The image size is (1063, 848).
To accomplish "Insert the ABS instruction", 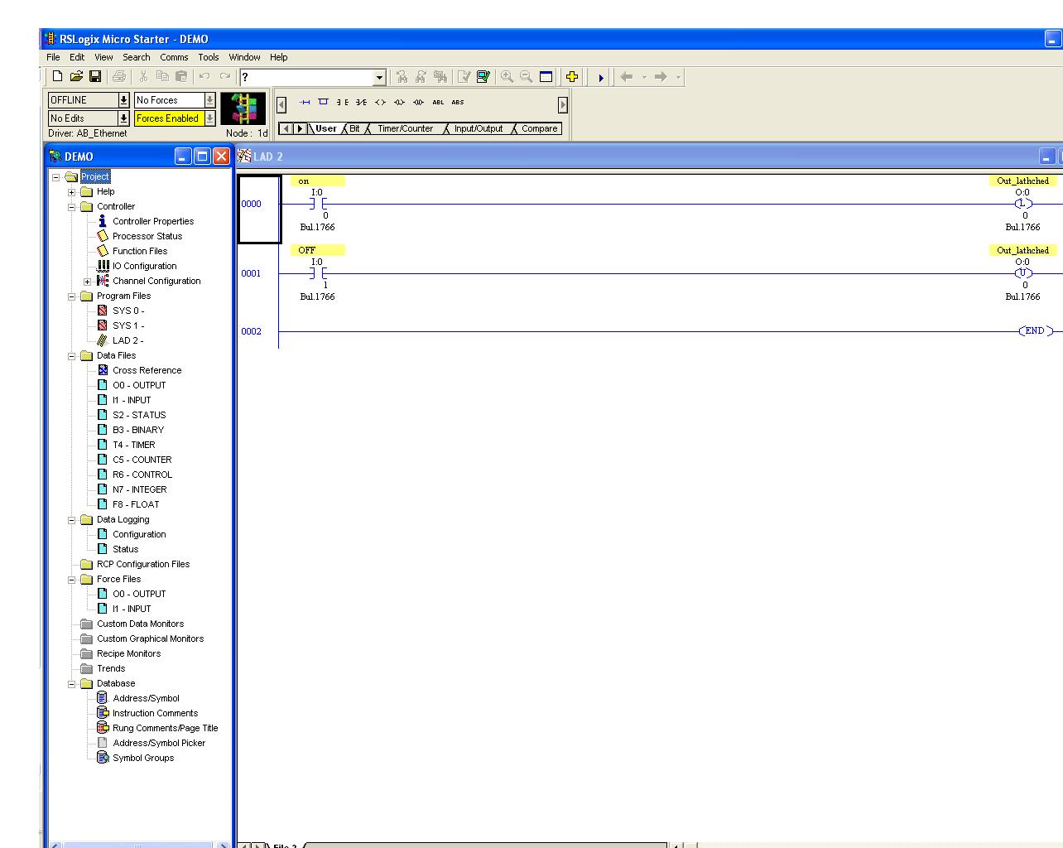I will [x=458, y=103].
